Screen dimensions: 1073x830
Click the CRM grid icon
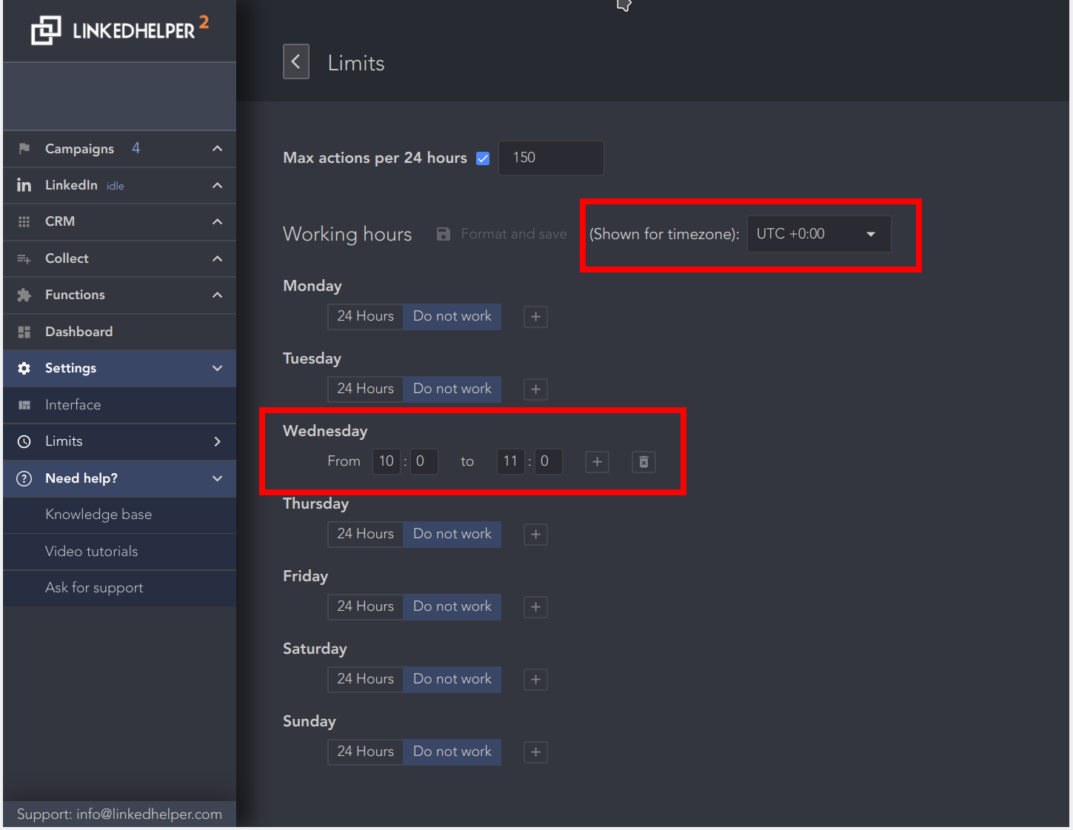tap(24, 221)
